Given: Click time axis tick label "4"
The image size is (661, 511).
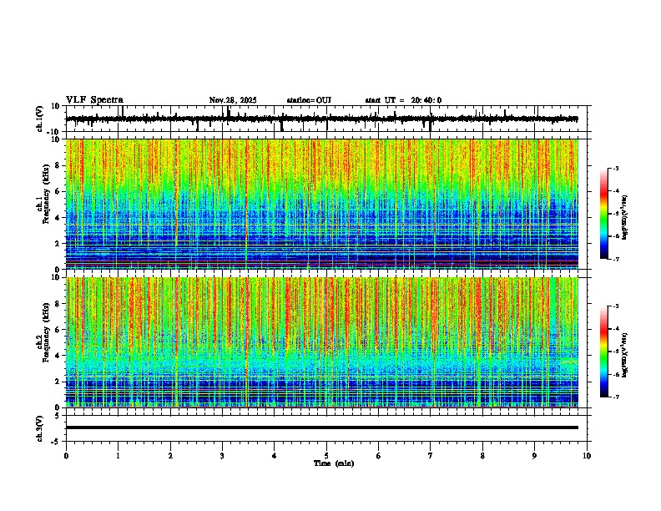Looking at the screenshot, I should coord(275,456).
